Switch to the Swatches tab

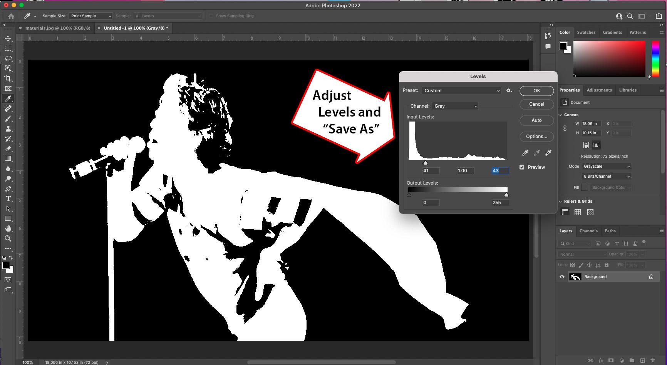pyautogui.click(x=586, y=33)
